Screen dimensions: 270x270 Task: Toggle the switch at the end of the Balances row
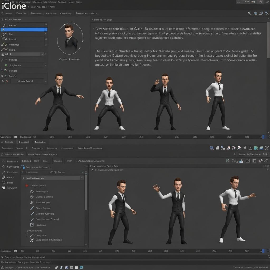[46, 45]
